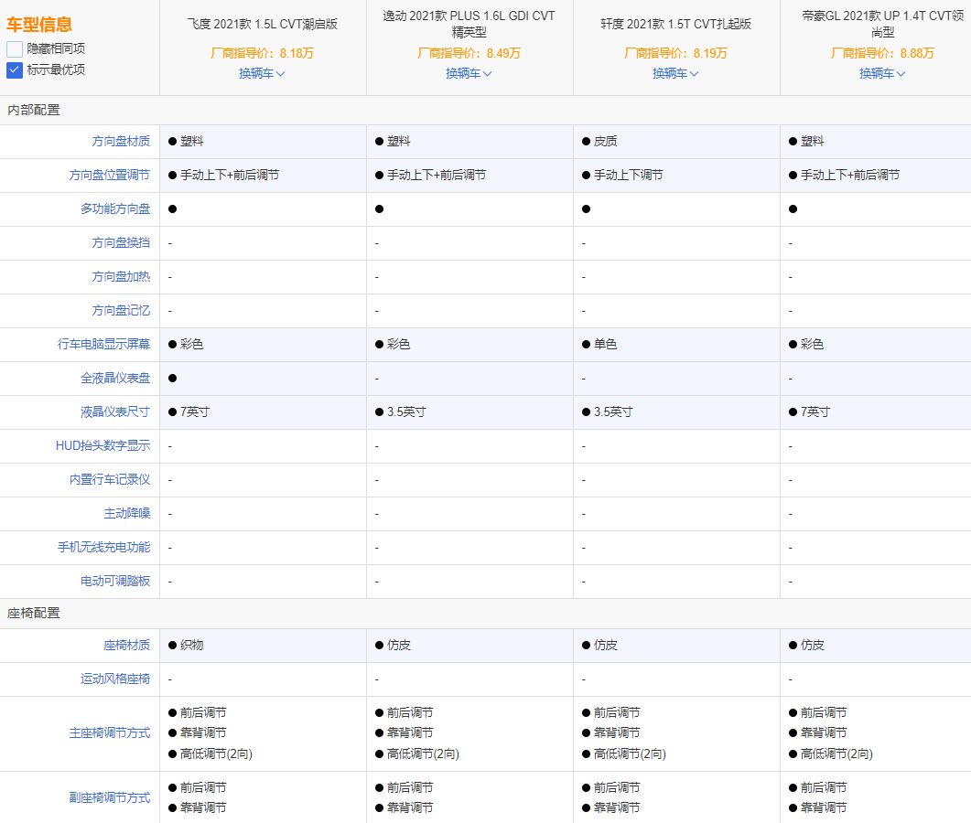Open 换辆车 dropdown under 逸动 2021款 PLUS
Viewport: 971px width, 823px height.
click(469, 73)
